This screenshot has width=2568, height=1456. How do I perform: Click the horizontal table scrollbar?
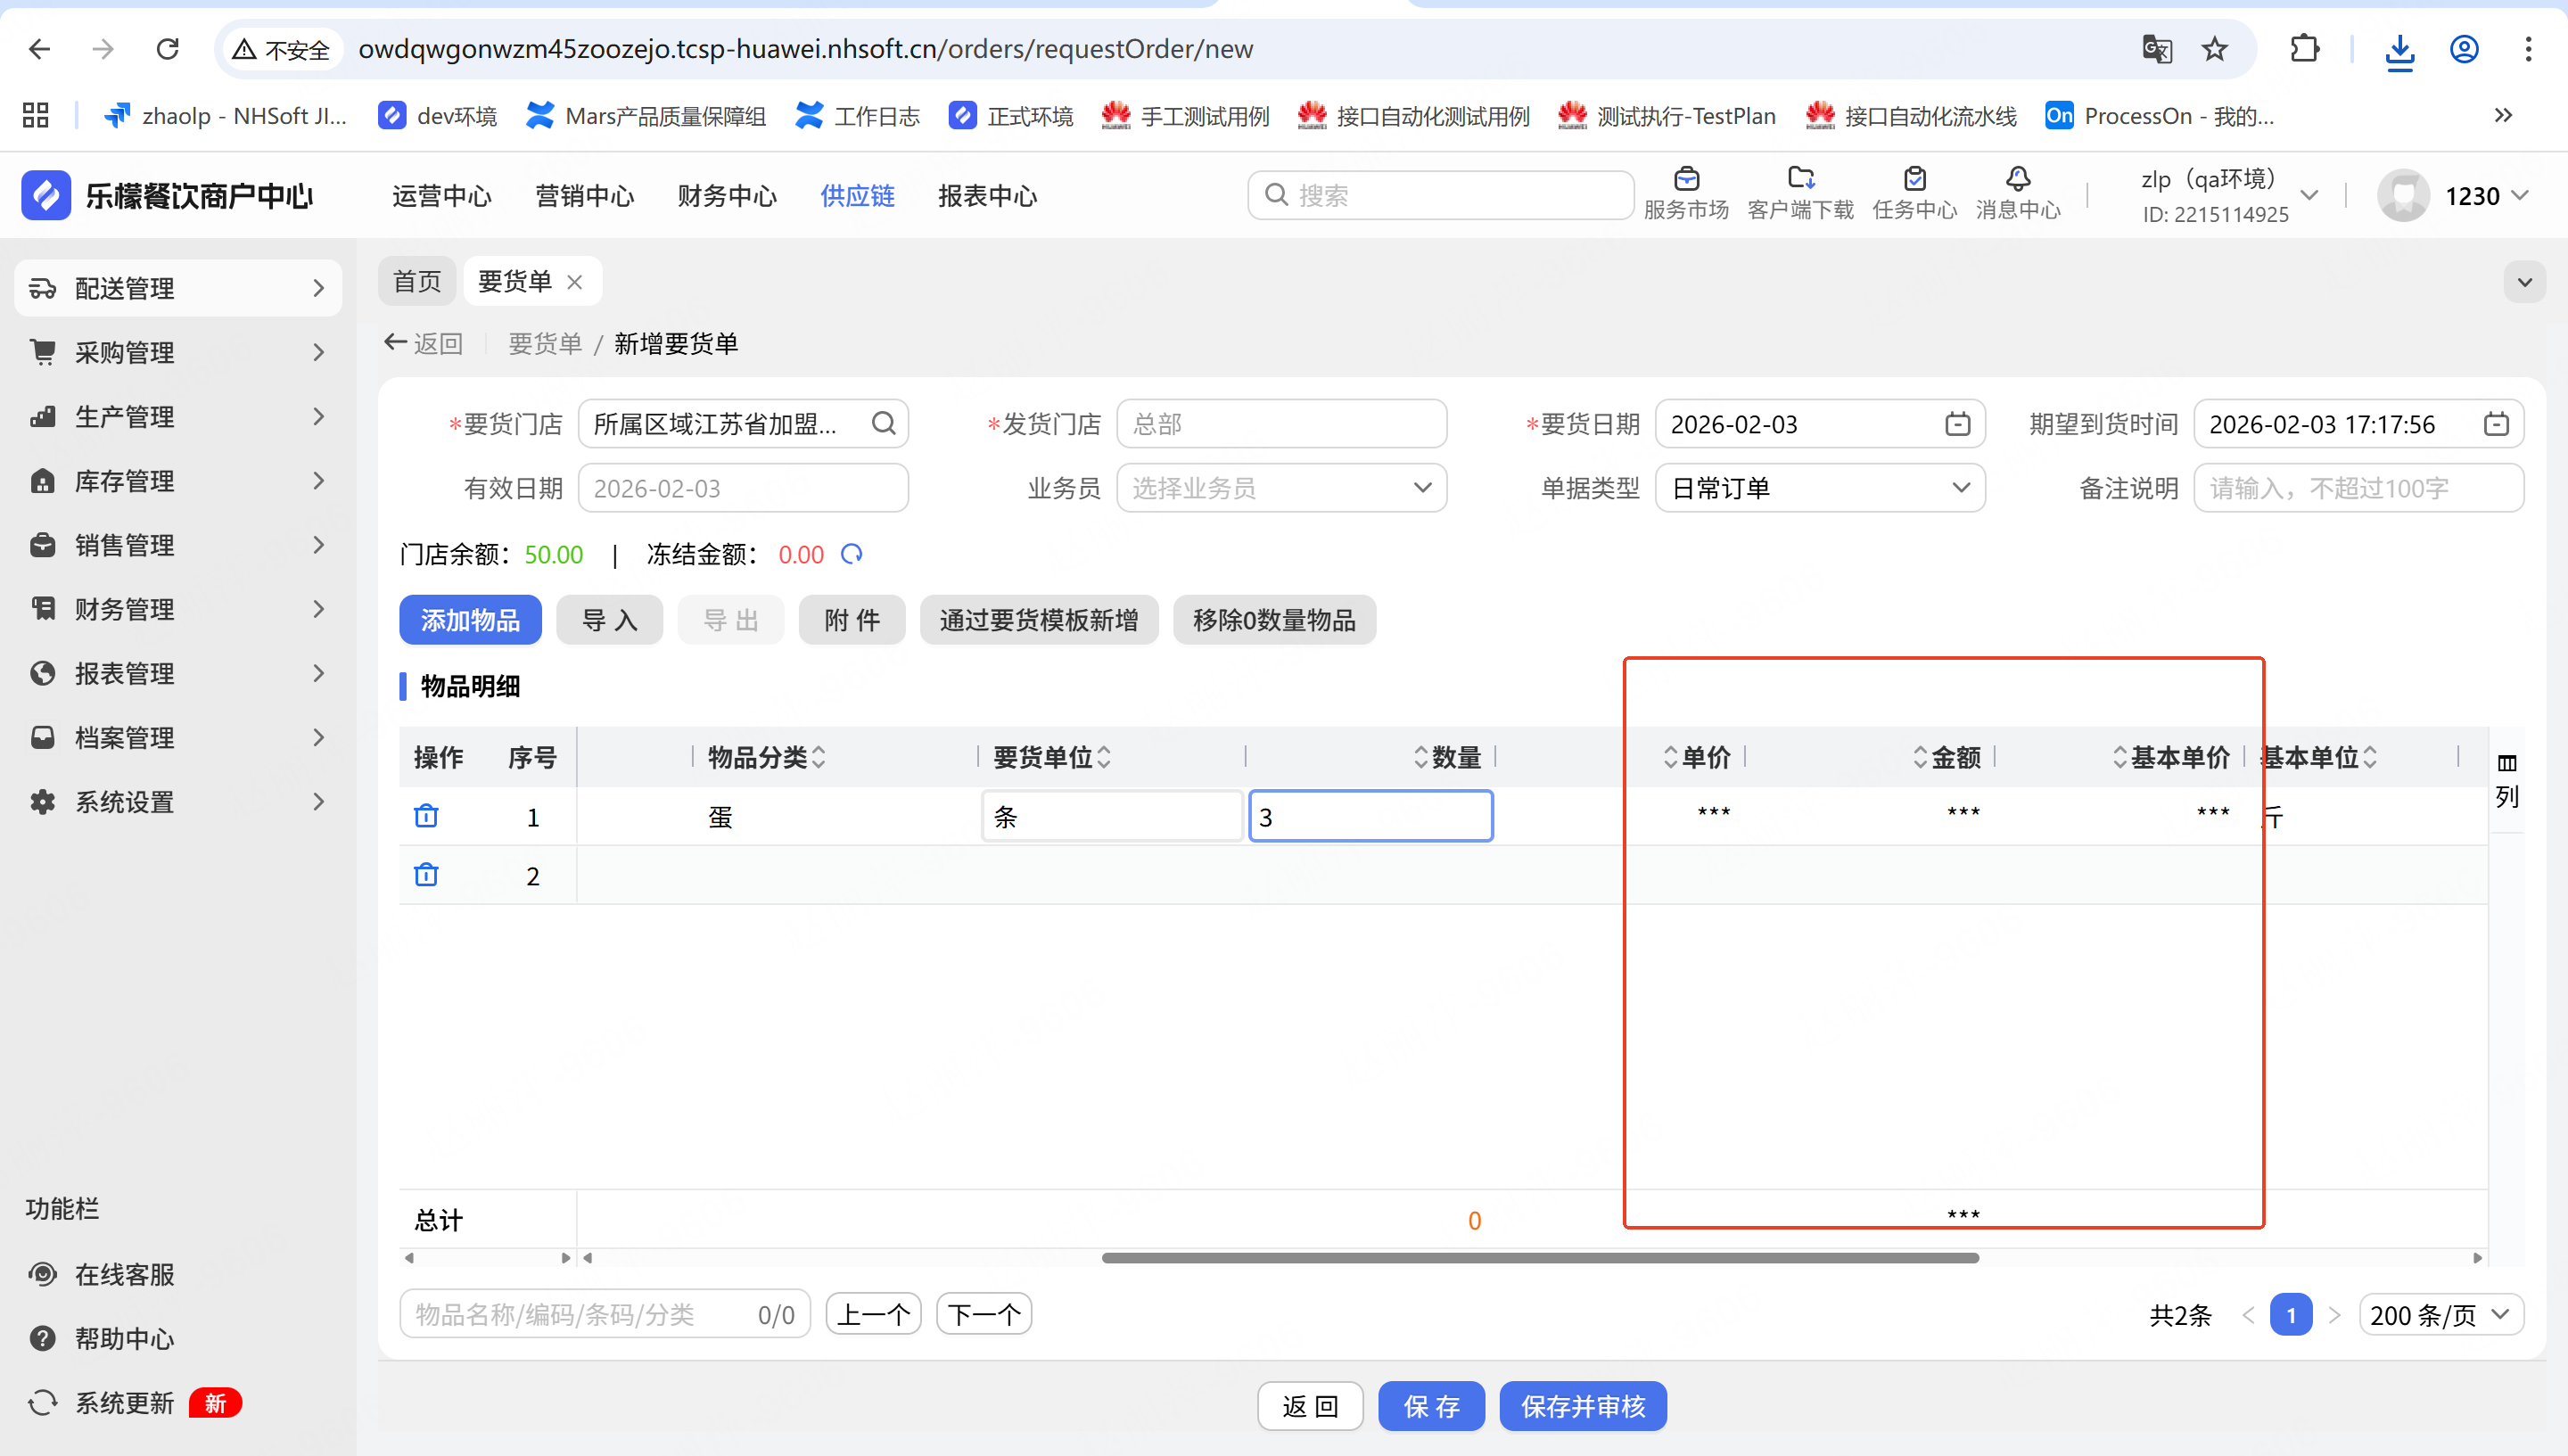1539,1258
